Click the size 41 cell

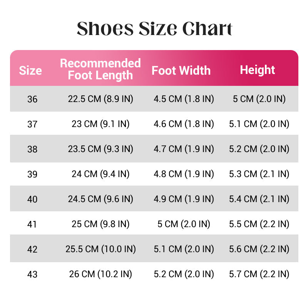click(x=32, y=224)
